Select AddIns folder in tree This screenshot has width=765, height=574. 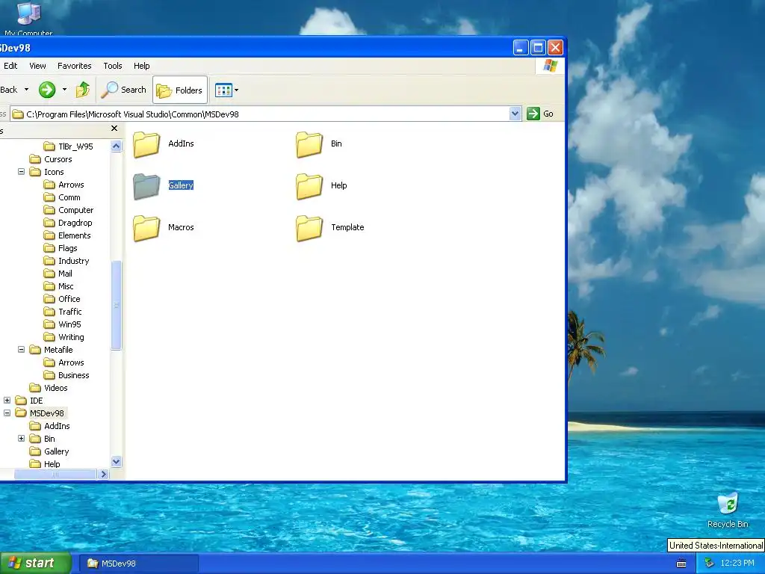[50, 425]
